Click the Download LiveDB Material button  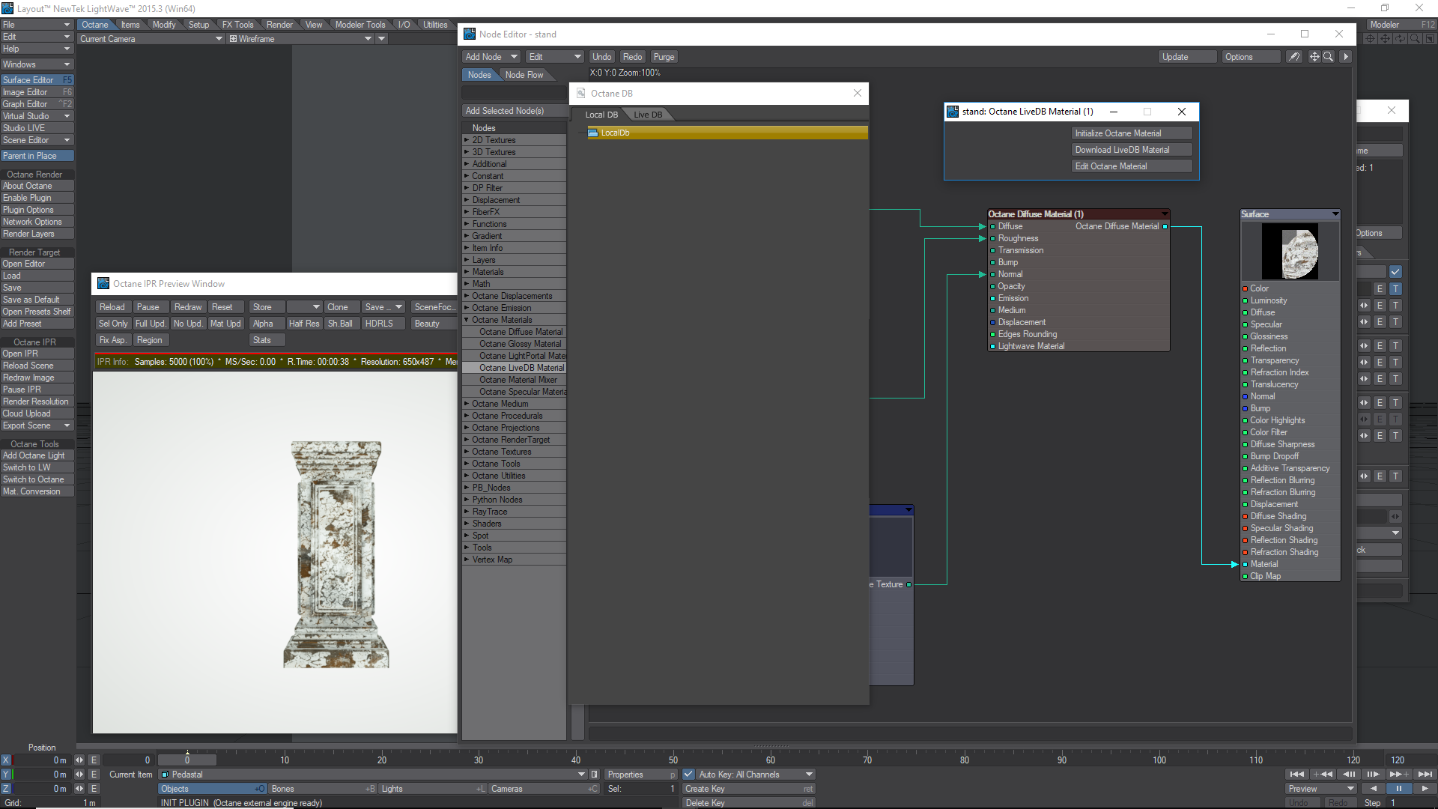1131,150
